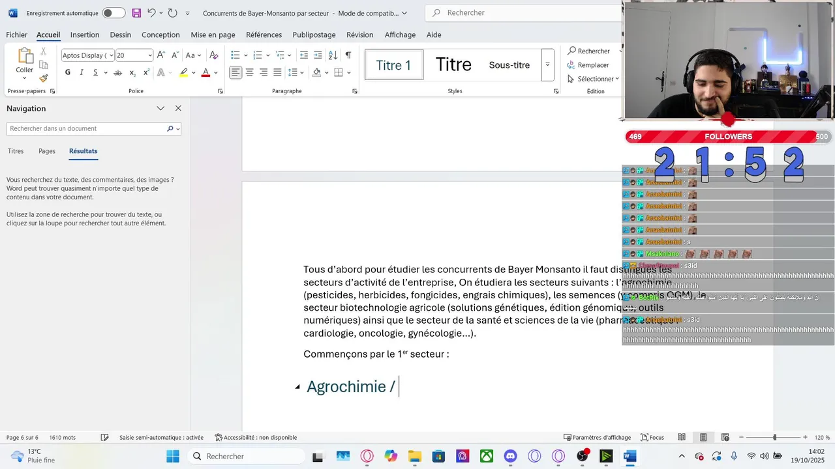Toggle Enregistrement automatique switch
This screenshot has height=469, width=835.
(x=114, y=13)
